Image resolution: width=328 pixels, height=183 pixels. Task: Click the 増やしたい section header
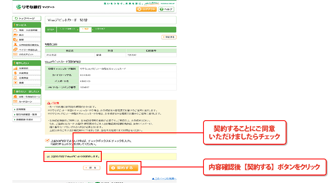[x=27, y=63]
